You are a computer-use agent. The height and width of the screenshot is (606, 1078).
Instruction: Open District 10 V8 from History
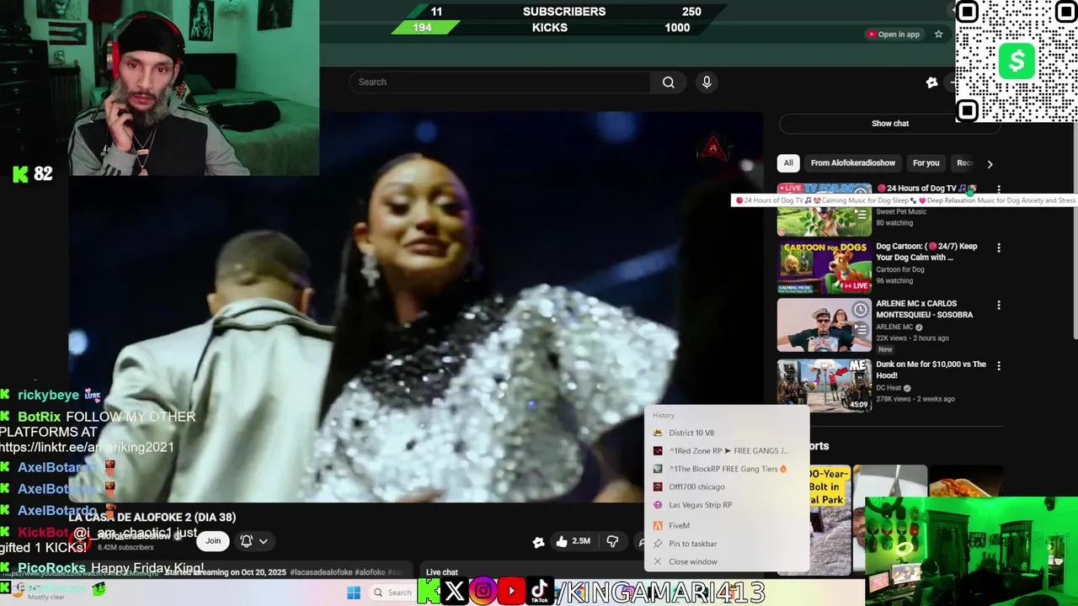(x=726, y=433)
